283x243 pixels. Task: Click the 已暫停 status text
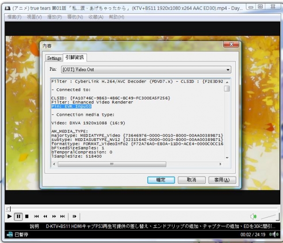(21, 235)
